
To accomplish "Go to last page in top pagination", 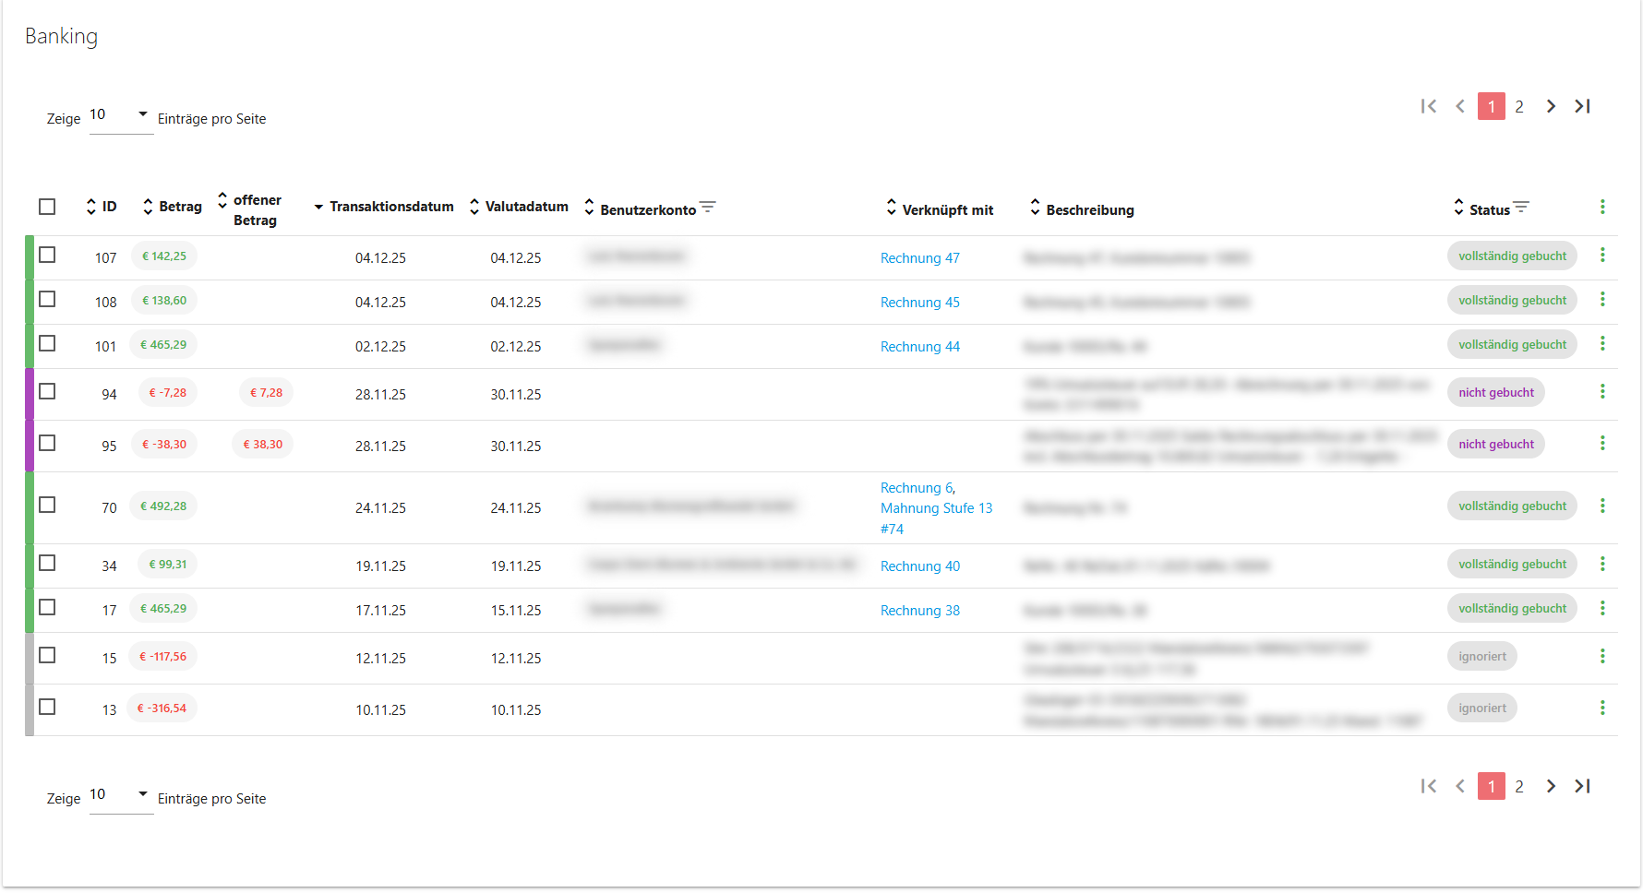I will click(1582, 107).
